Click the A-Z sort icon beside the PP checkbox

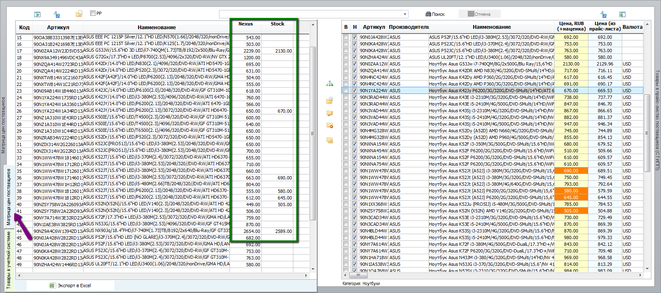tap(57, 14)
